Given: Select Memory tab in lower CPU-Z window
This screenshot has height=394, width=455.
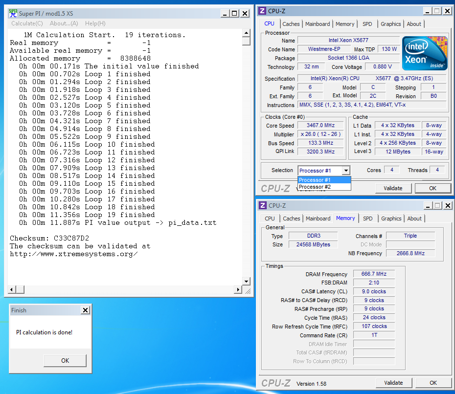Looking at the screenshot, I should pos(345,219).
